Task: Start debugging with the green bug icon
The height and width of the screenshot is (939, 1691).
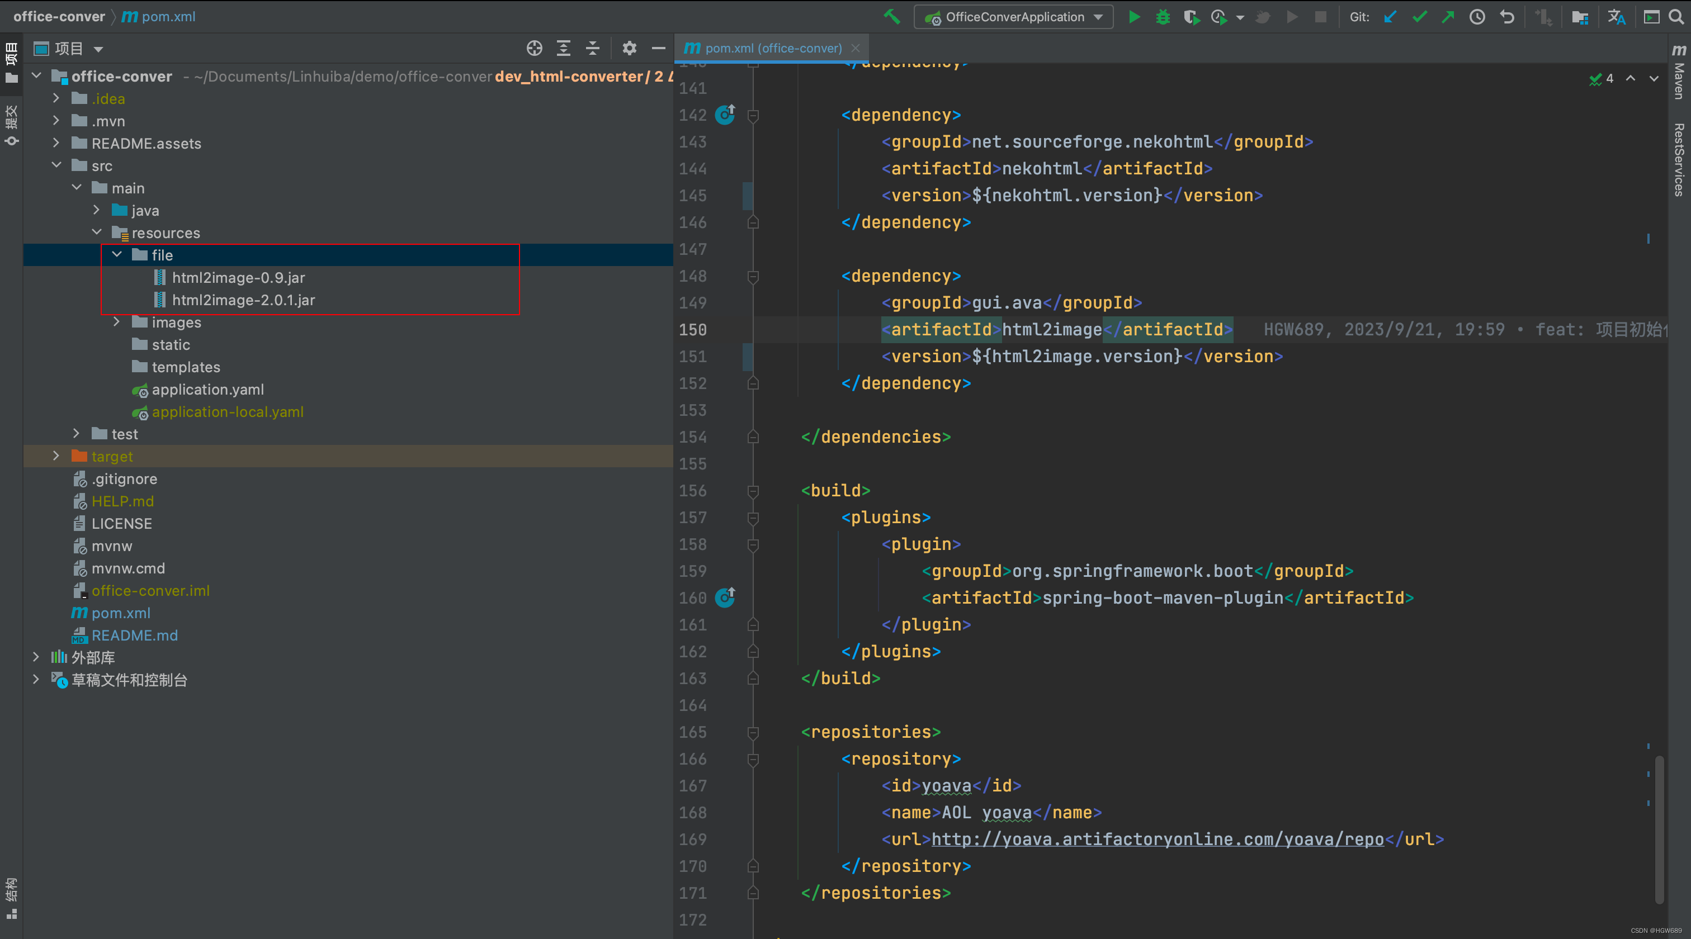Action: [1163, 17]
